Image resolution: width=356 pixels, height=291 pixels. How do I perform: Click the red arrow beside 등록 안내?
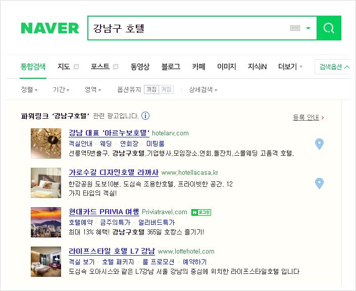click(323, 118)
